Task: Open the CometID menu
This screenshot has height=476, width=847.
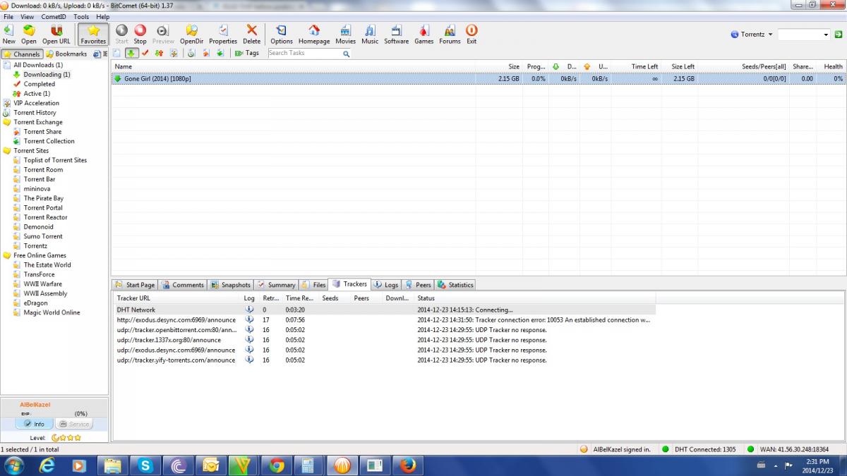Action: 53,16
